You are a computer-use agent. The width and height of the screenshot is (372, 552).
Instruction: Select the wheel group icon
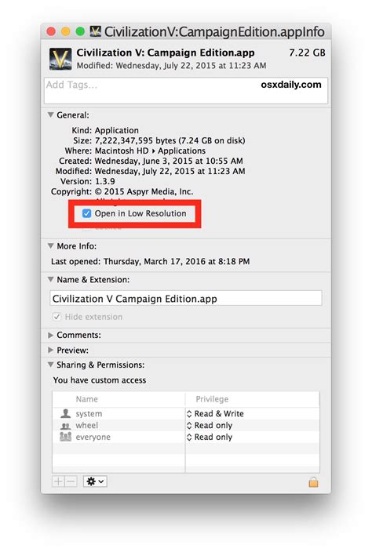tap(65, 426)
